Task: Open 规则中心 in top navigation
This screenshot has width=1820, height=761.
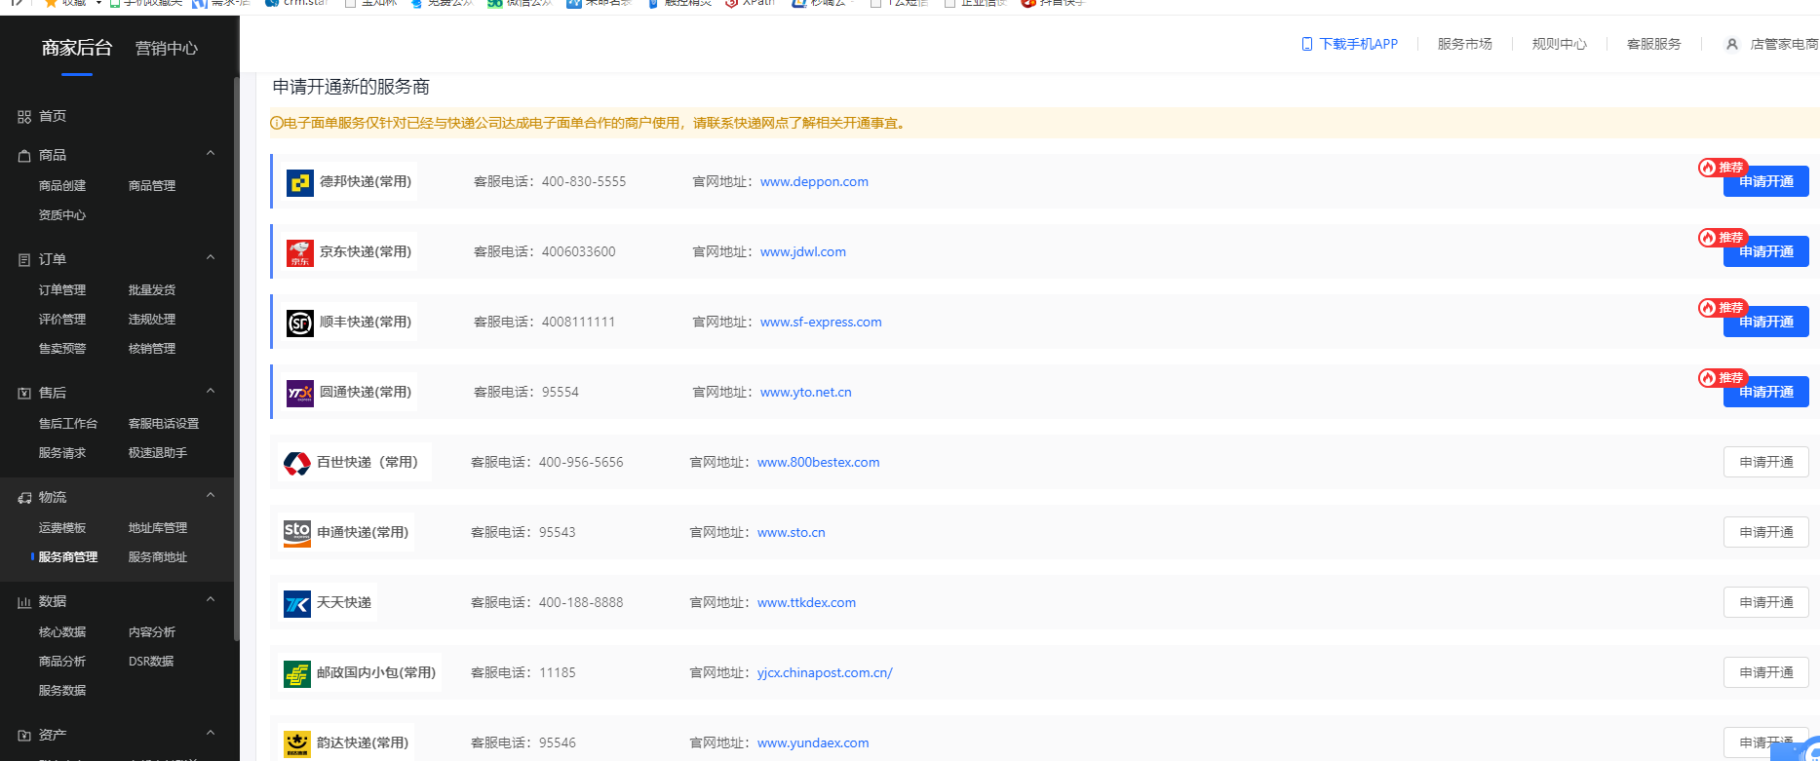Action: coord(1559,44)
